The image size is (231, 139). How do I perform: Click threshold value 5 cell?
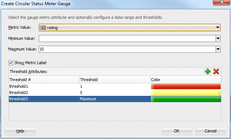pos(115,93)
